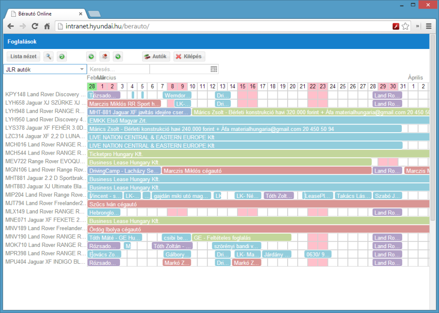Image resolution: width=439 pixels, height=313 pixels.
Task: Bookmark this page with the star icon
Action: (x=405, y=26)
